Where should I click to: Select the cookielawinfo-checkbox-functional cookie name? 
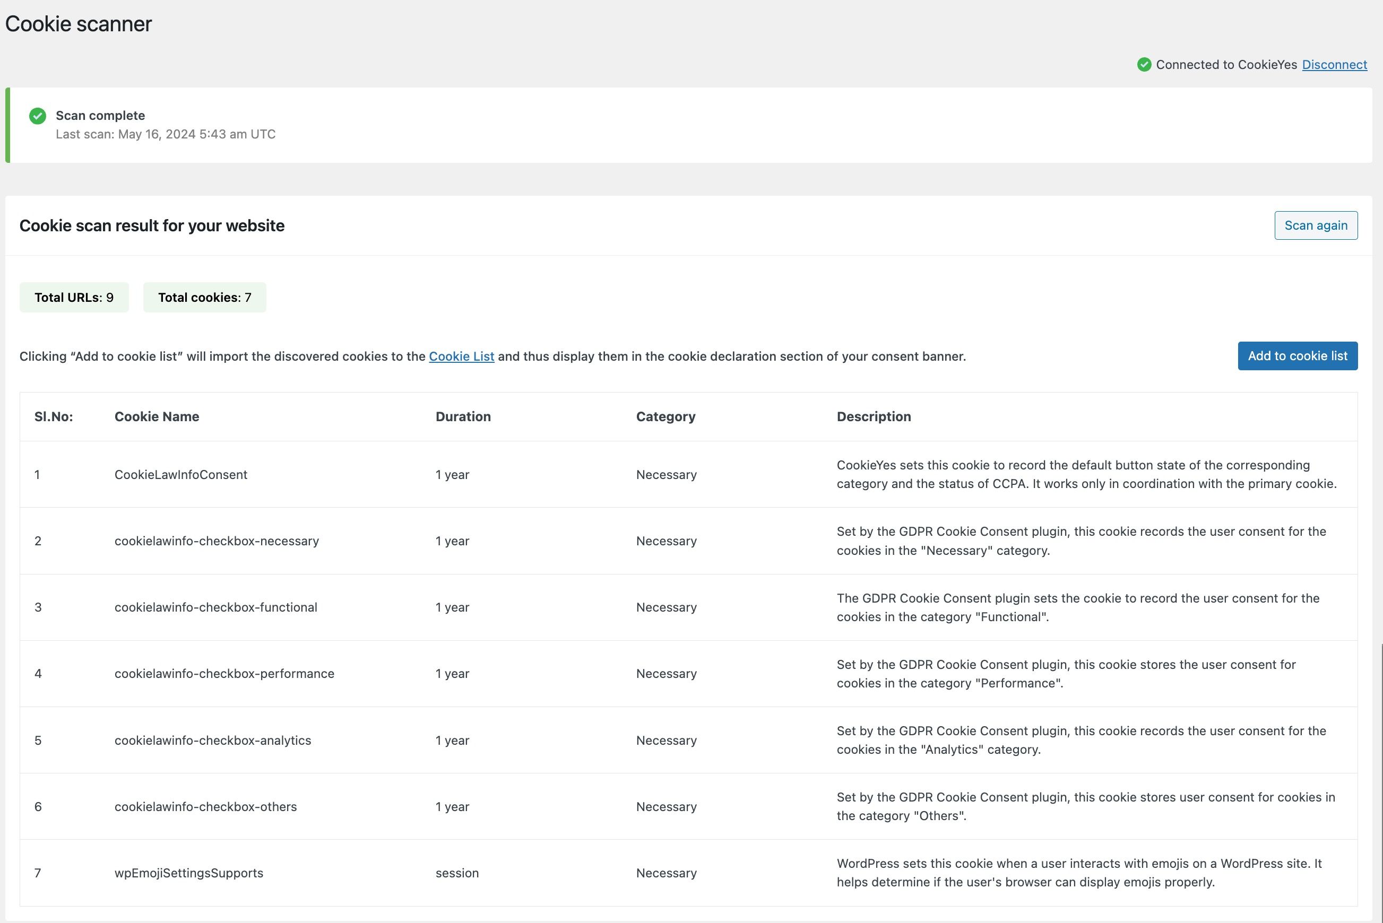215,607
